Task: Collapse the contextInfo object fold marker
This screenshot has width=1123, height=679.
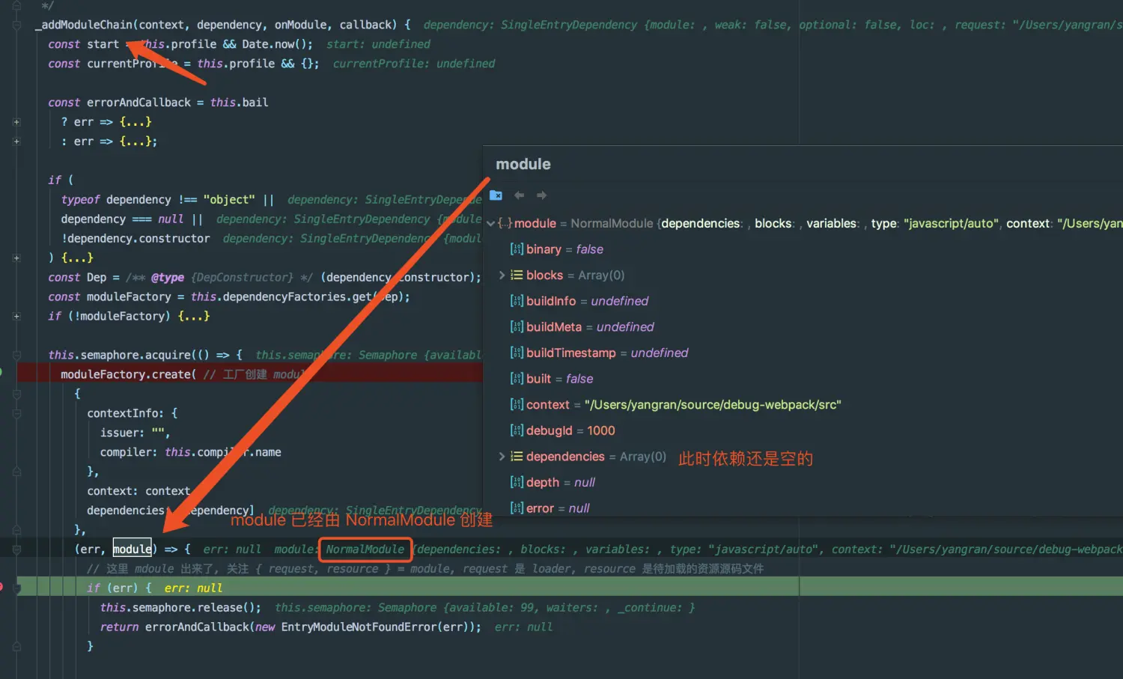Action: point(16,413)
